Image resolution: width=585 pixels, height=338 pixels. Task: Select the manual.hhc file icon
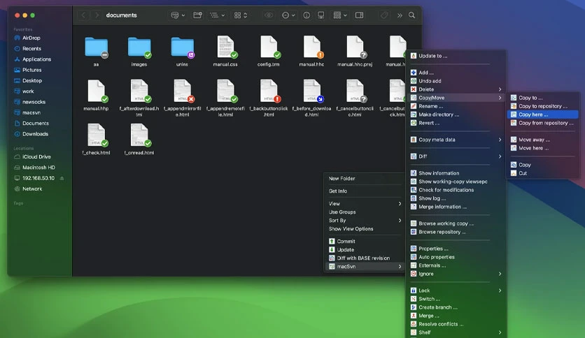(x=312, y=47)
